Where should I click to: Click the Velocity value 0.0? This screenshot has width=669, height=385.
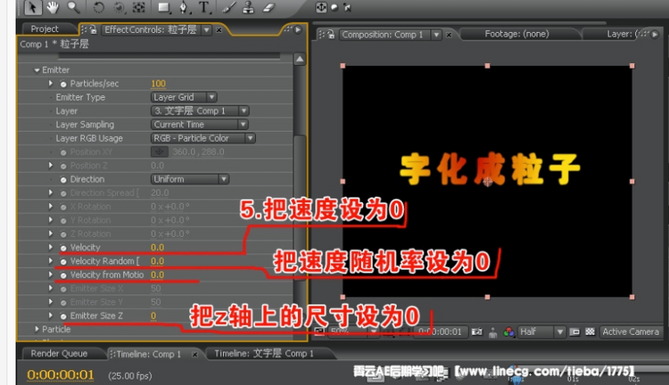157,247
